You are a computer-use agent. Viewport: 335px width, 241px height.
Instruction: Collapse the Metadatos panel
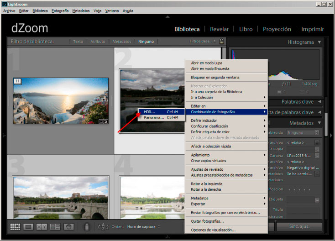319,123
